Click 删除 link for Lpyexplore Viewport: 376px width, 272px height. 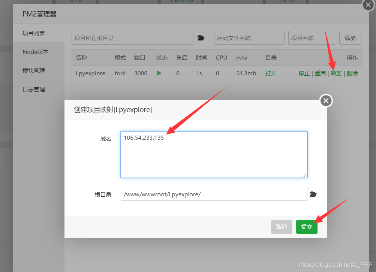(352, 73)
